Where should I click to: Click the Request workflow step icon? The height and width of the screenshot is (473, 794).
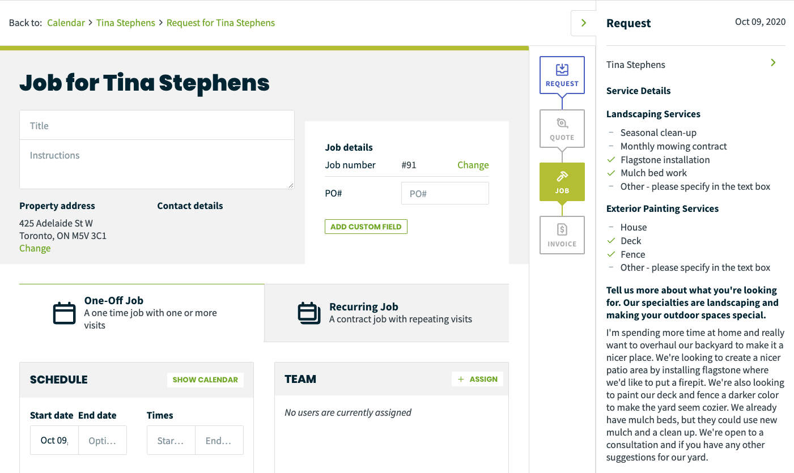[x=562, y=70]
